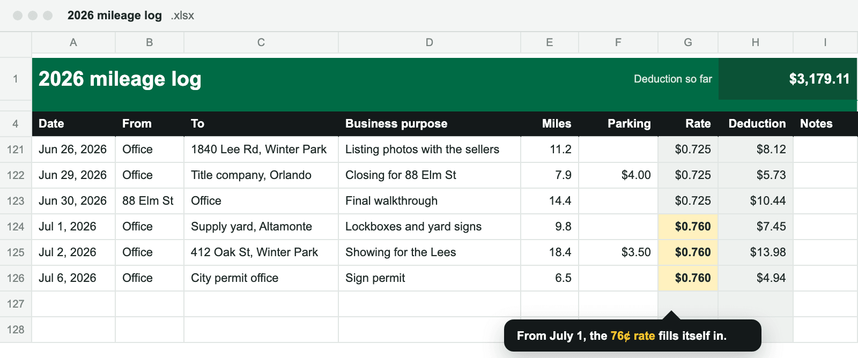858x358 pixels.
Task: Select the $13.98 deduction cell
Action: click(x=756, y=252)
